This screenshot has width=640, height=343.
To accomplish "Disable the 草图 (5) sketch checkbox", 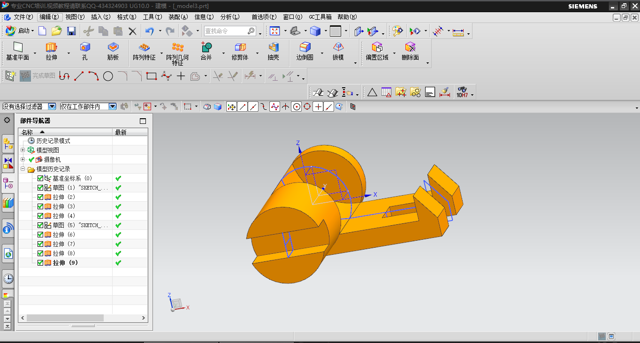I will pos(40,225).
